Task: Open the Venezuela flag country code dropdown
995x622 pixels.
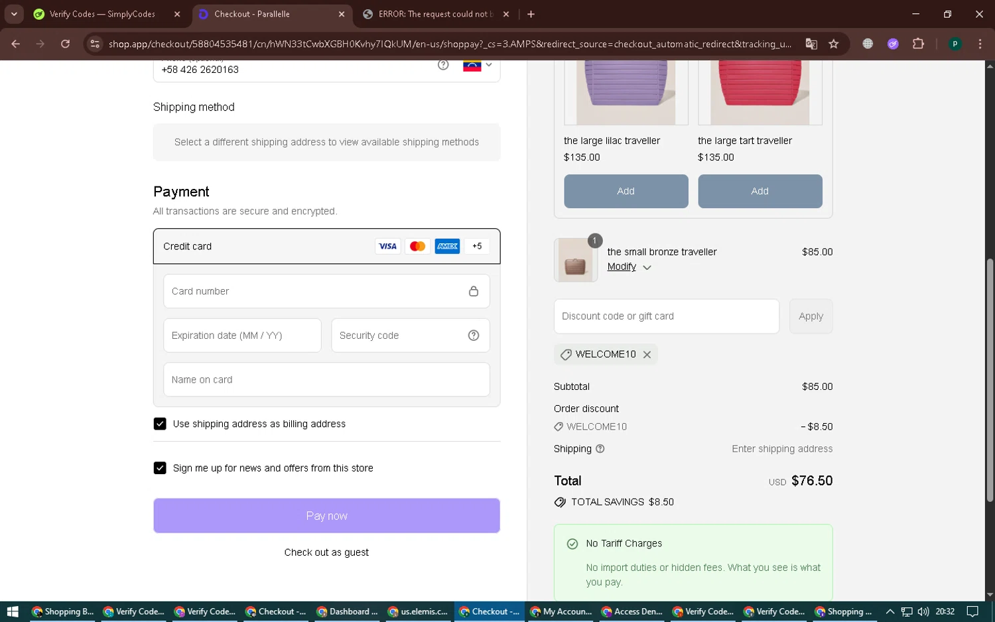Action: click(478, 65)
